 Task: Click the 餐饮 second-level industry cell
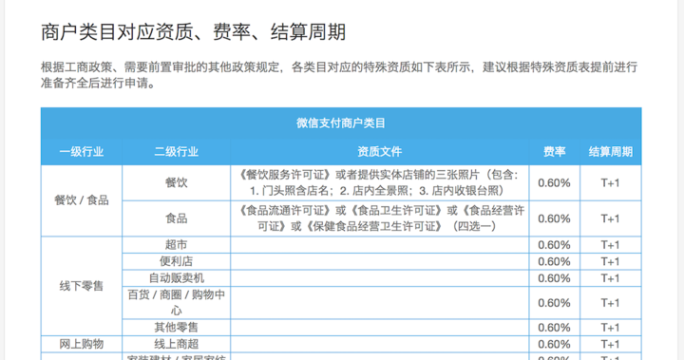pyautogui.click(x=177, y=182)
